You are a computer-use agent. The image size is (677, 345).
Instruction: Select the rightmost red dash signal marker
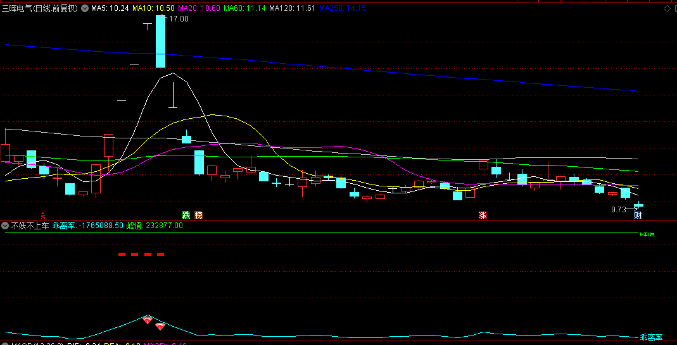(161, 254)
